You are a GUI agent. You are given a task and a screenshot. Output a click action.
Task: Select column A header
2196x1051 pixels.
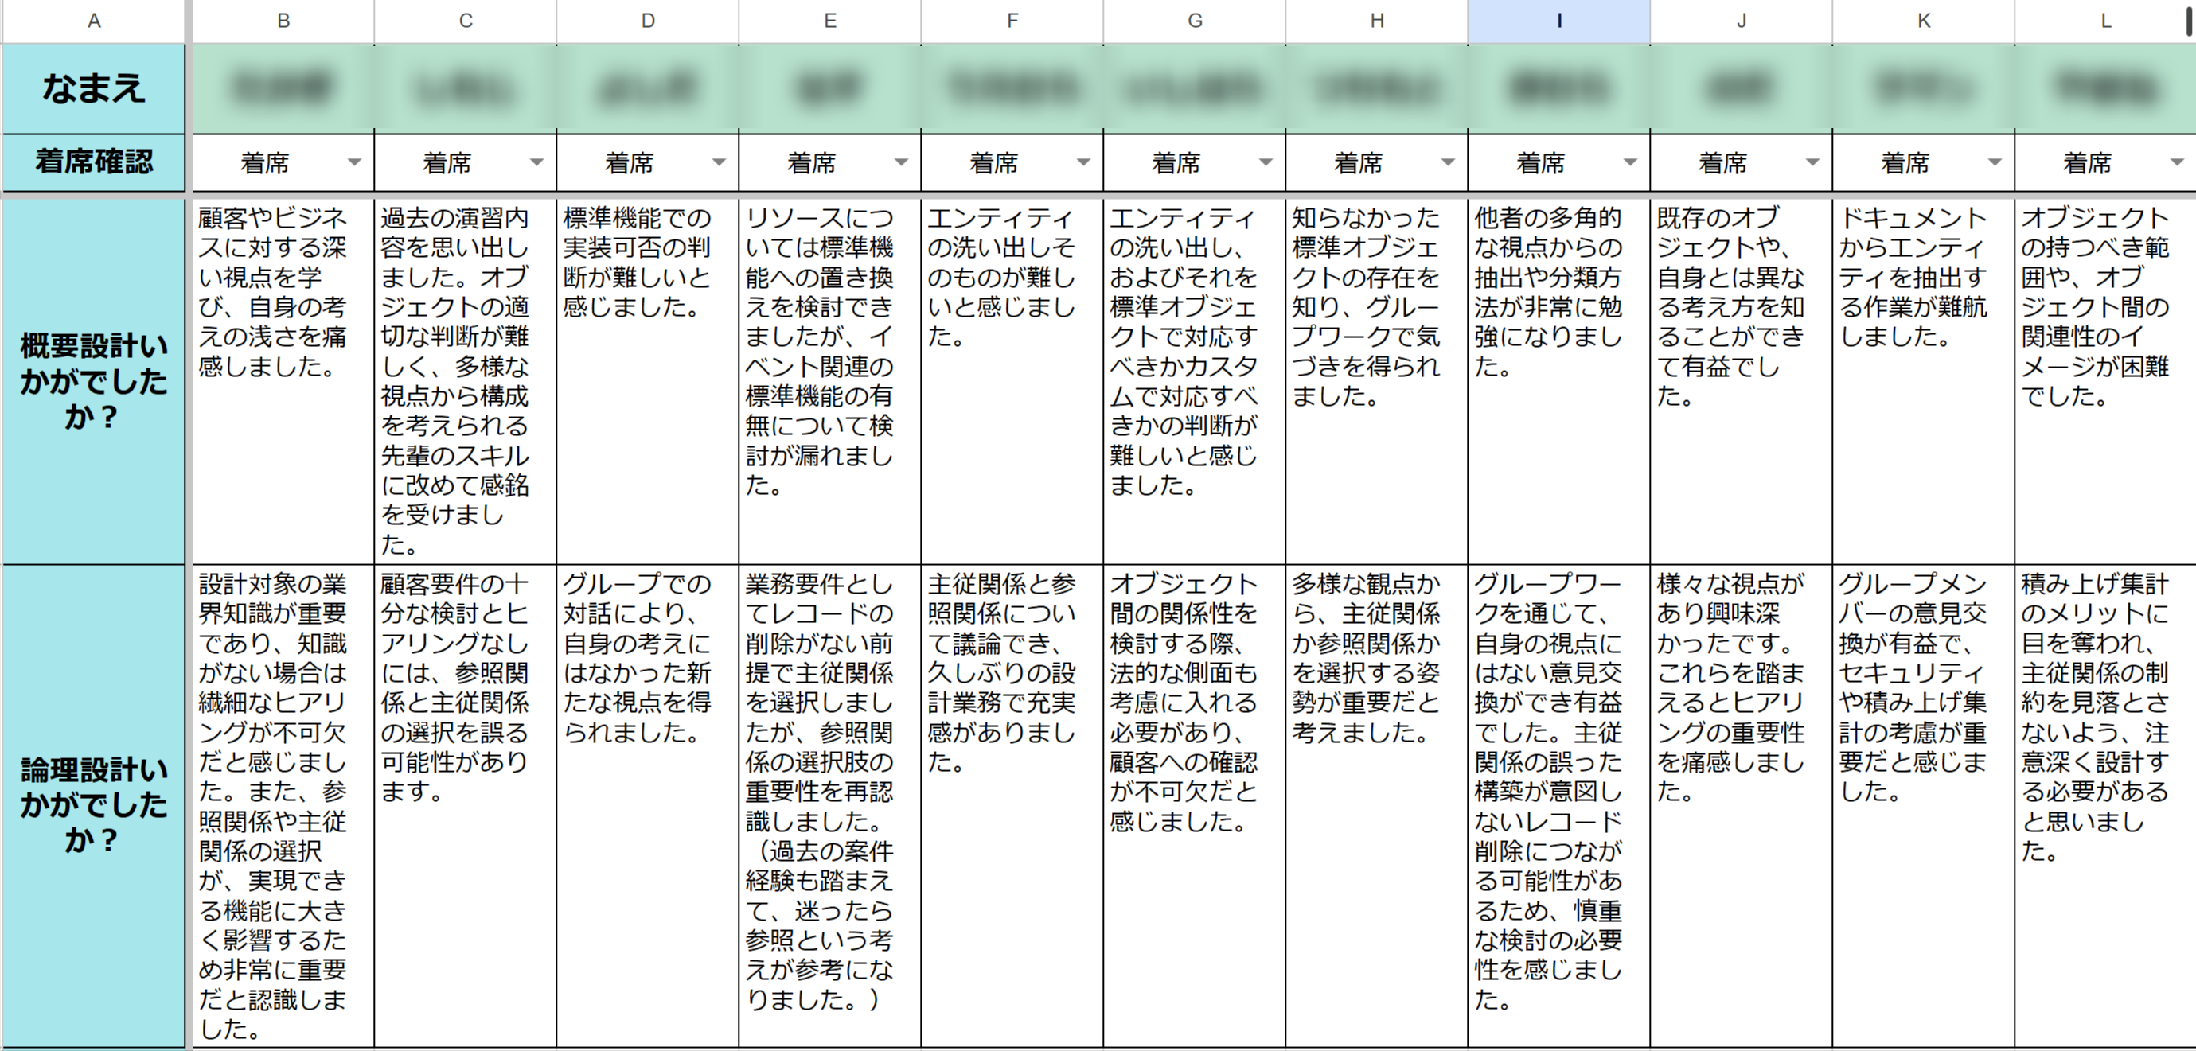tap(94, 21)
